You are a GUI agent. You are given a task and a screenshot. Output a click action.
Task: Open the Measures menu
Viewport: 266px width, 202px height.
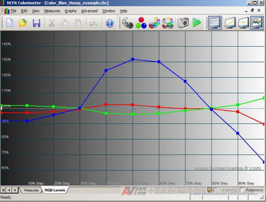point(52,11)
